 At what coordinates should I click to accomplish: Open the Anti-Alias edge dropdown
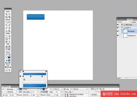[x=27, y=92]
